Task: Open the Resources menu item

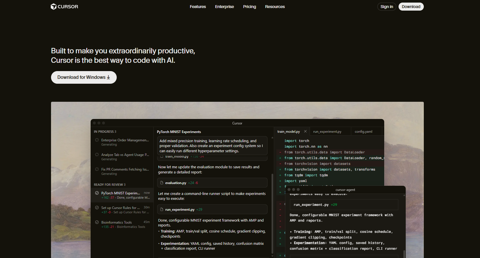Action: (274, 7)
